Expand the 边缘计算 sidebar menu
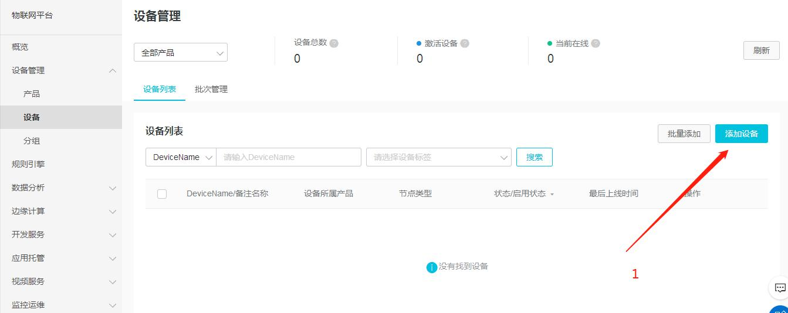The height and width of the screenshot is (313, 788). [x=113, y=211]
